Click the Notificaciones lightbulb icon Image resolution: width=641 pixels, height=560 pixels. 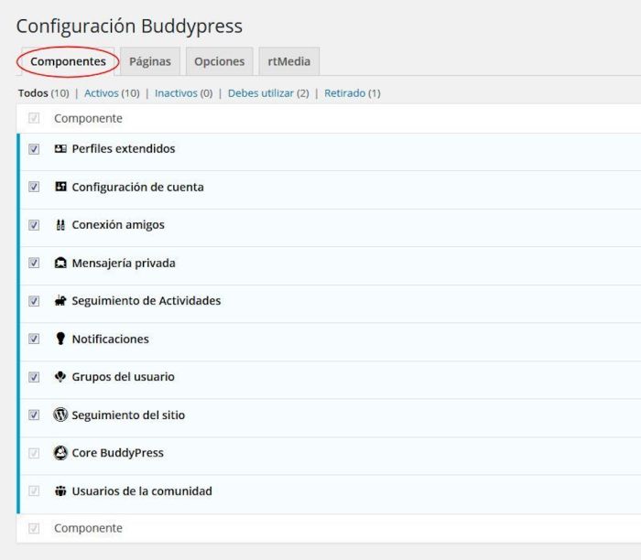pos(60,339)
